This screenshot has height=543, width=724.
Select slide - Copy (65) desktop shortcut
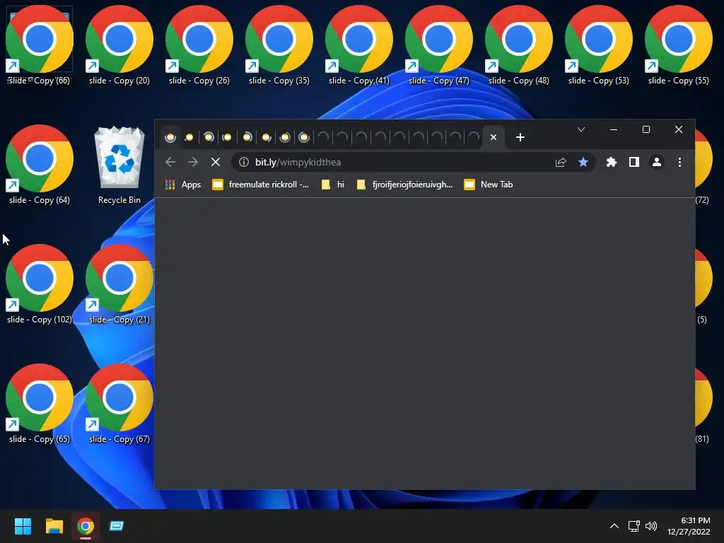(x=40, y=404)
